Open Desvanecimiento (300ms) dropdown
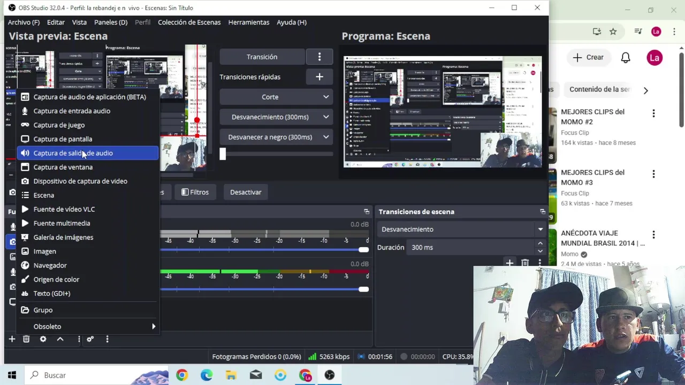The image size is (685, 385). pyautogui.click(x=276, y=117)
